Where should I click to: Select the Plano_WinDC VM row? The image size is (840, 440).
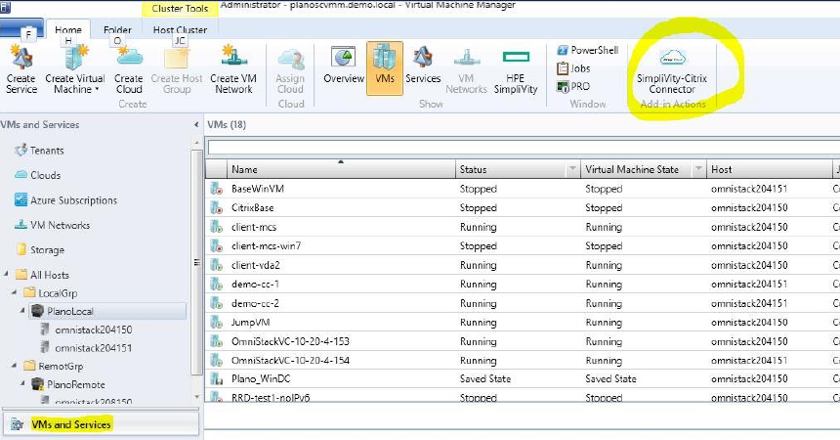point(523,378)
